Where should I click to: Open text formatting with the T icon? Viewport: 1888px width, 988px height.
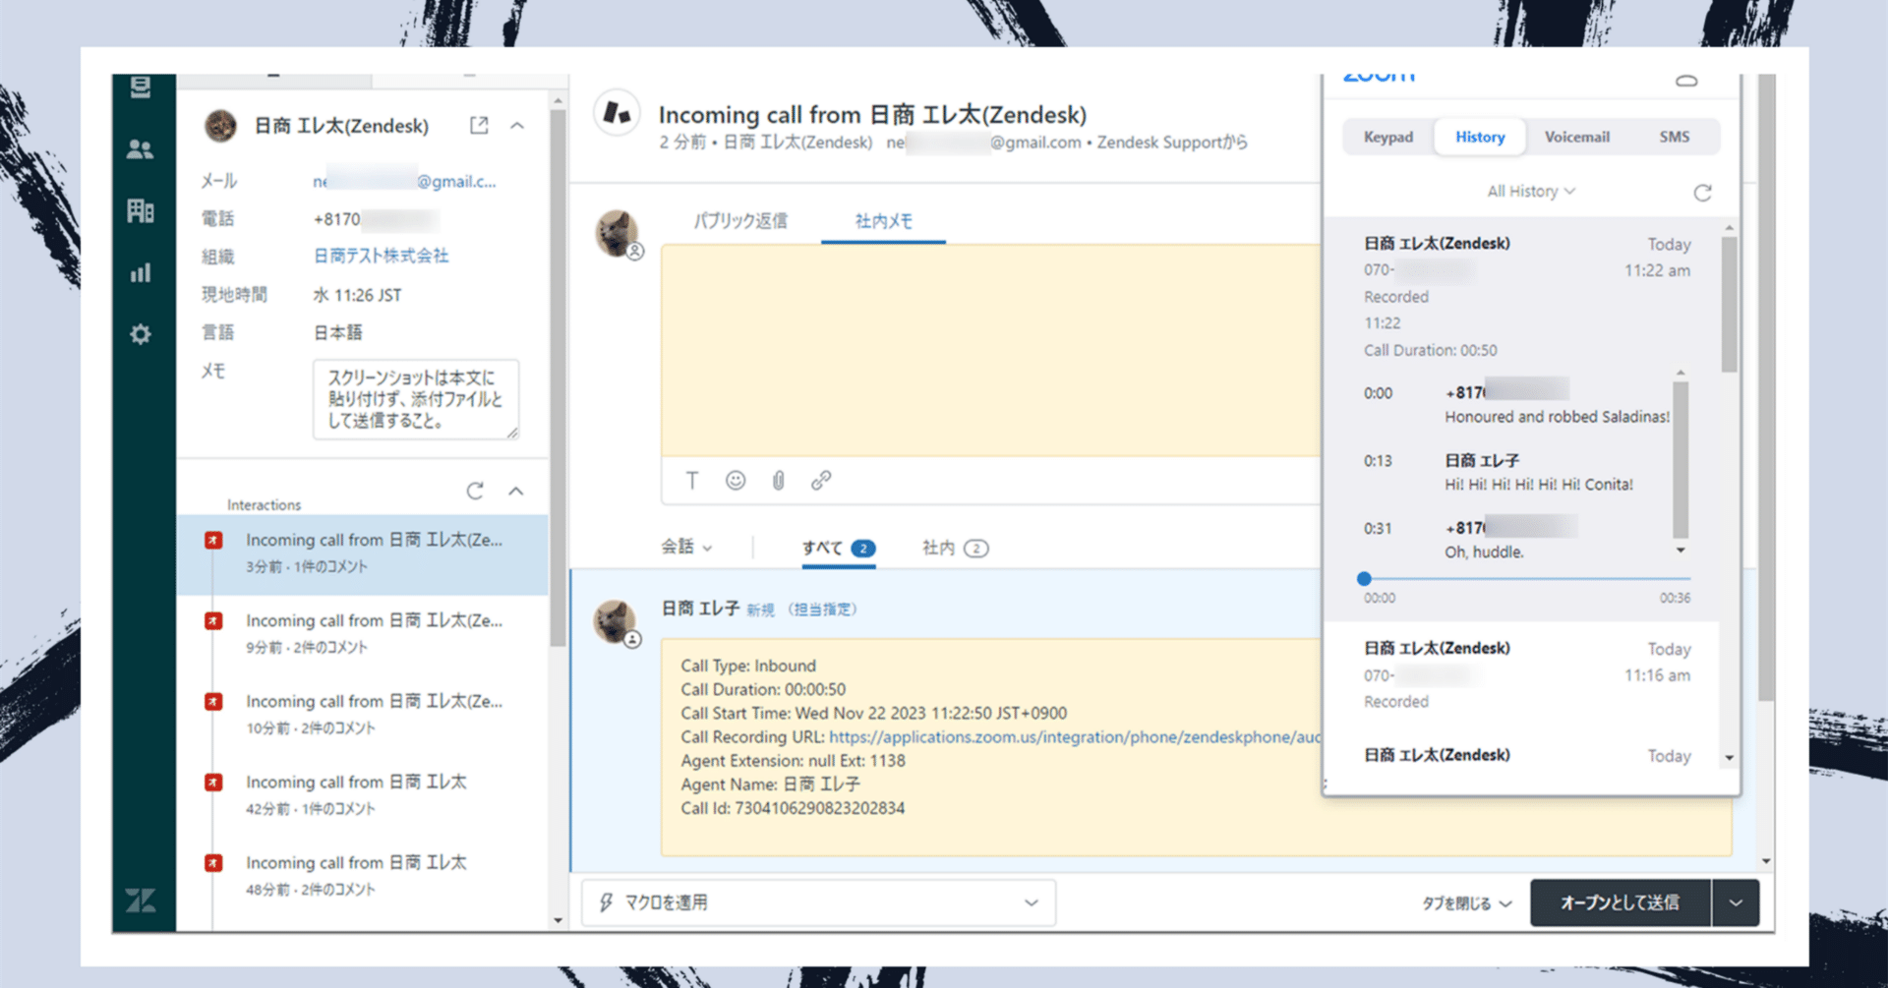[x=692, y=481]
